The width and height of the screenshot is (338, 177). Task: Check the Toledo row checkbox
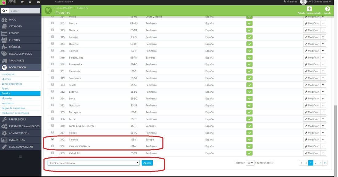coord(53,133)
